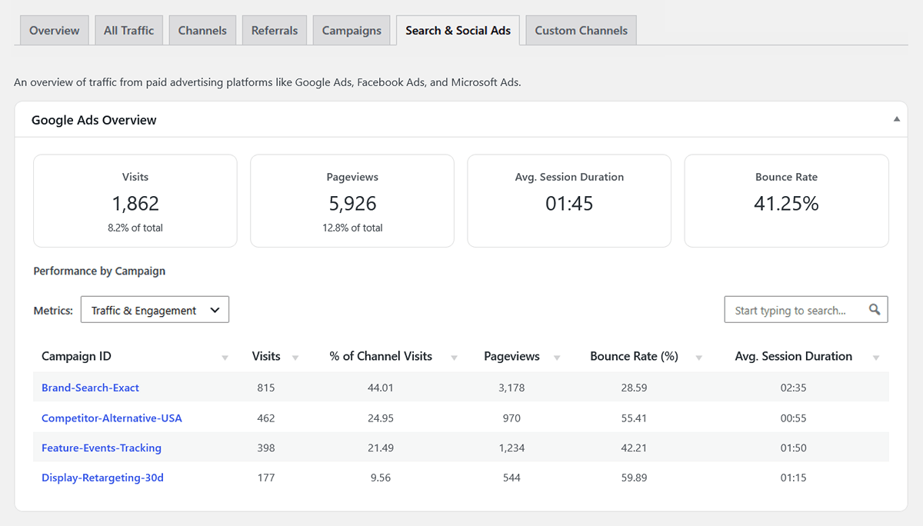This screenshot has height=526, width=923.
Task: Open Brand-Search-Exact campaign link
Action: (90, 388)
